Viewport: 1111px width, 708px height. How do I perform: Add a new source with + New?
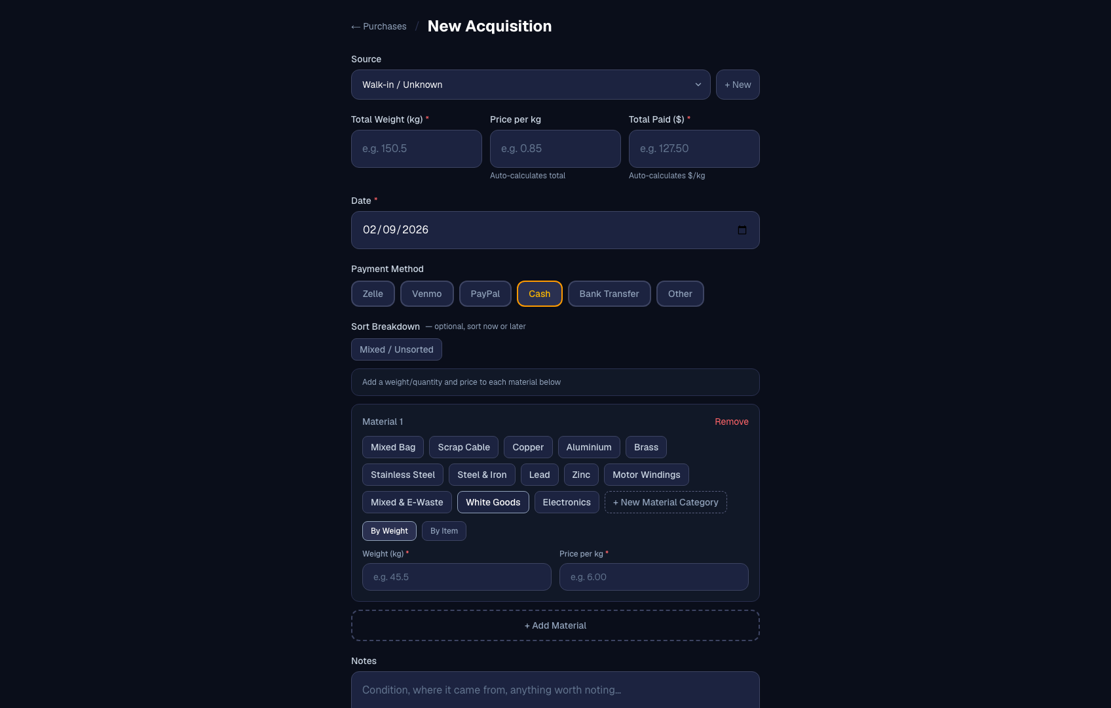[738, 85]
